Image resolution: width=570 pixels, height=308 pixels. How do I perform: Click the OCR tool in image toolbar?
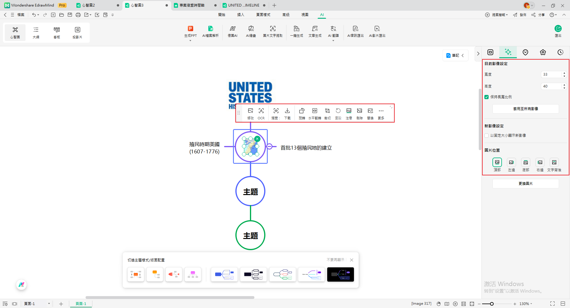[261, 113]
